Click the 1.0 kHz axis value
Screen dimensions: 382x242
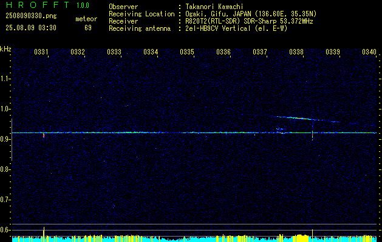click(5, 109)
